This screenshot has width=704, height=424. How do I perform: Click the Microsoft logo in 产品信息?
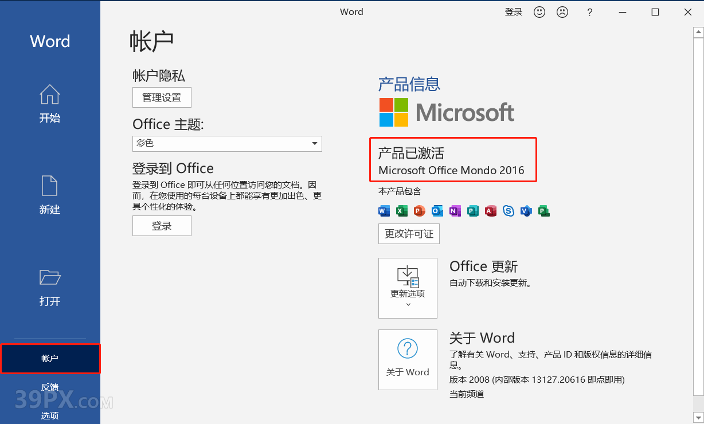[x=447, y=112]
